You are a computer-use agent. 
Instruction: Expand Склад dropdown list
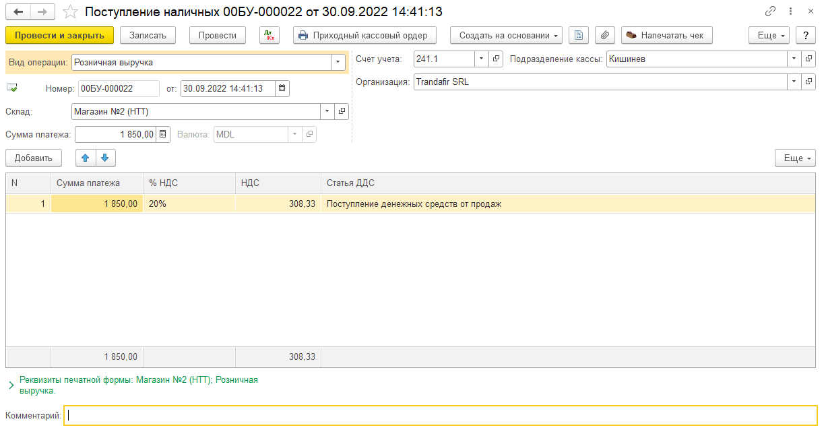(327, 111)
